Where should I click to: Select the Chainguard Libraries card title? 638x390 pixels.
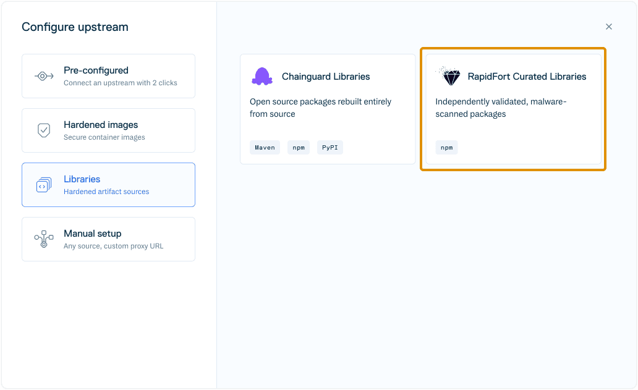pos(326,77)
